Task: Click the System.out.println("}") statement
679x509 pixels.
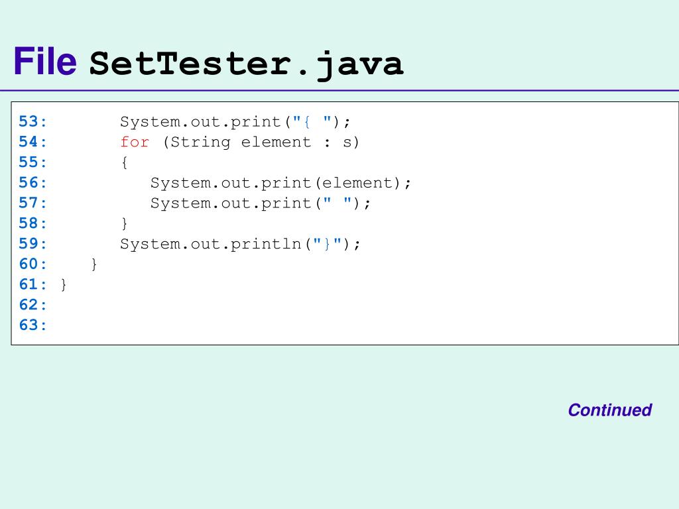Action: [241, 244]
